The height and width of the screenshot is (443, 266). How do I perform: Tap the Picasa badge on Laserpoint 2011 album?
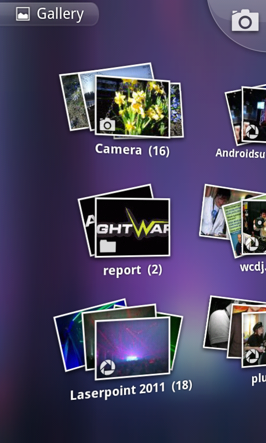(108, 367)
